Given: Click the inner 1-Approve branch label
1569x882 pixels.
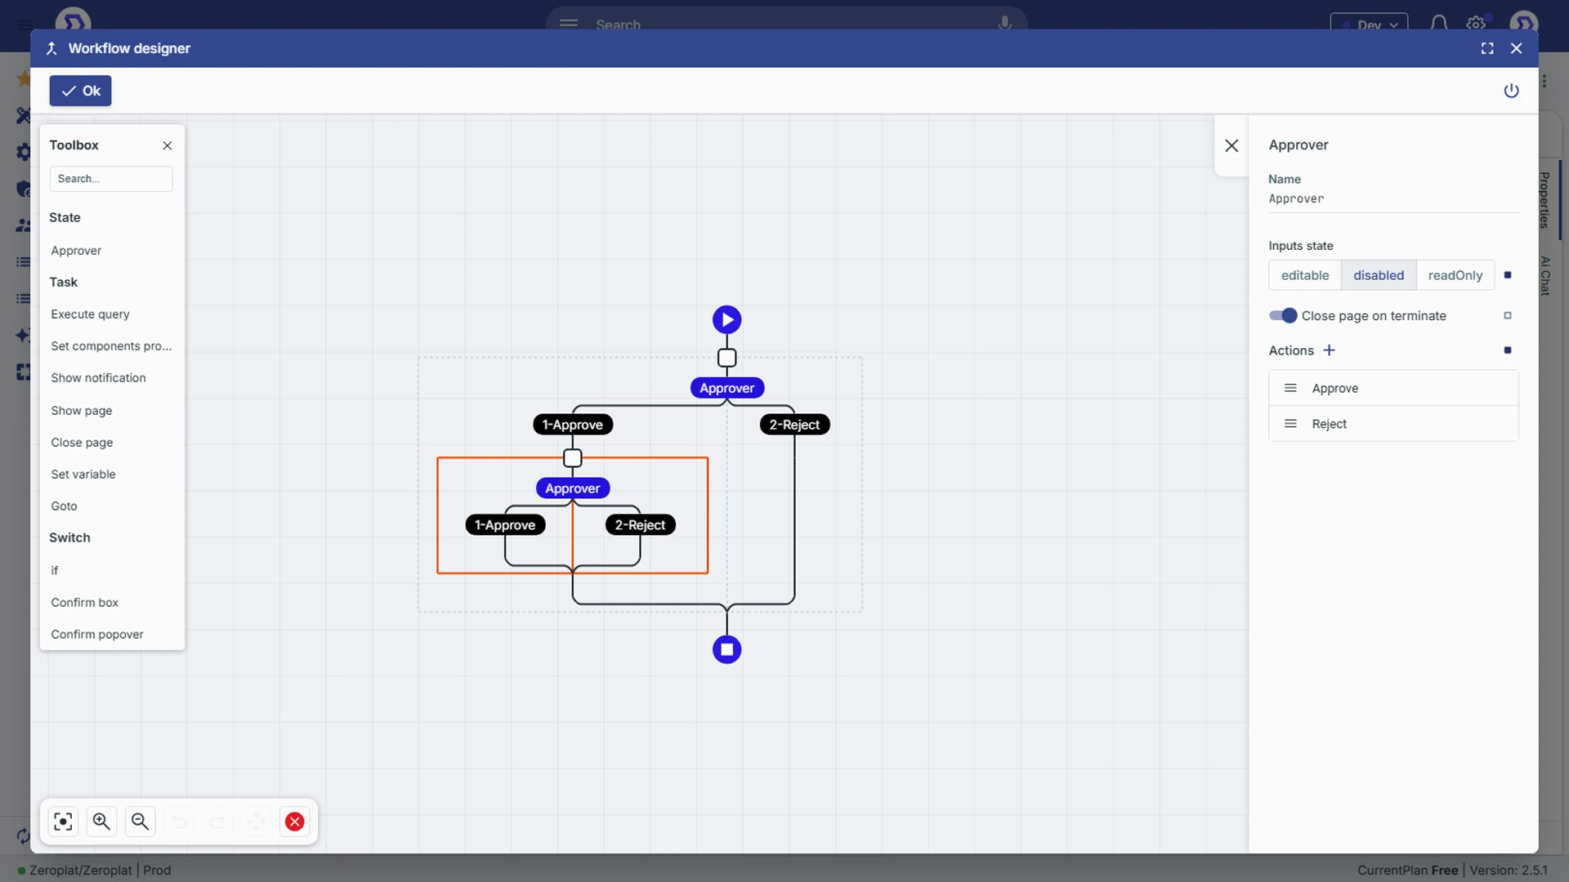Looking at the screenshot, I should [505, 525].
